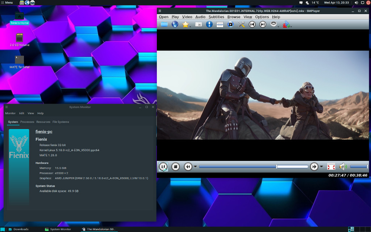Screen dimensions: 371x232
Task: Open the SMPlayer Open menu
Action: 163,17
